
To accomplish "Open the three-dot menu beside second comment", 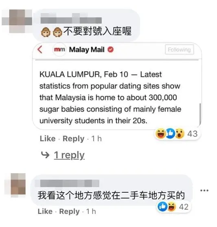I will (204, 190).
